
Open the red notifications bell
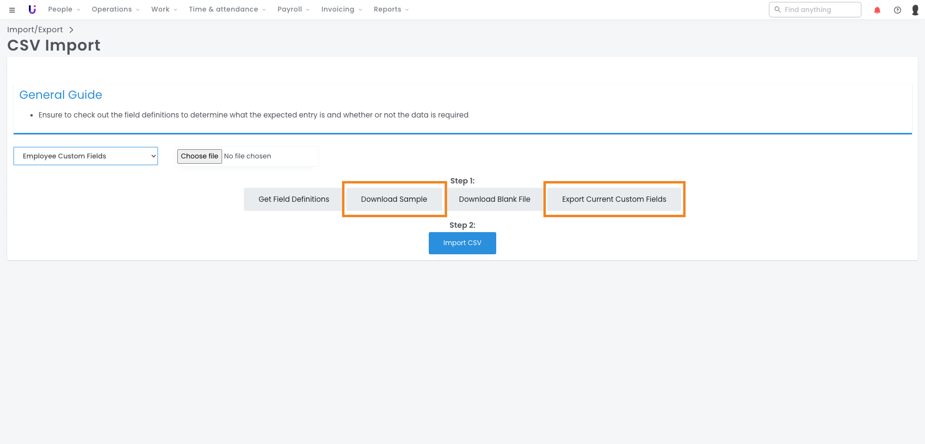[x=877, y=10]
